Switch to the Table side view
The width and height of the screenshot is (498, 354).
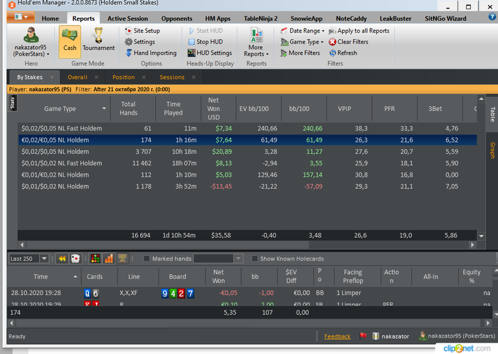pyautogui.click(x=492, y=114)
